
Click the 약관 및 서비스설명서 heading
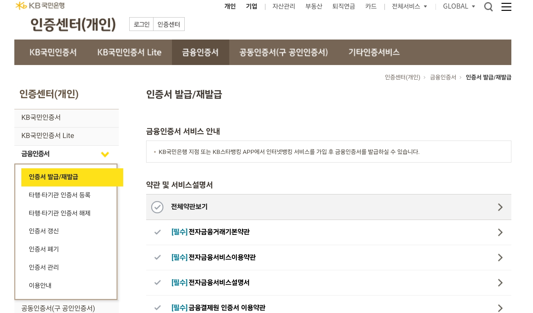point(180,185)
